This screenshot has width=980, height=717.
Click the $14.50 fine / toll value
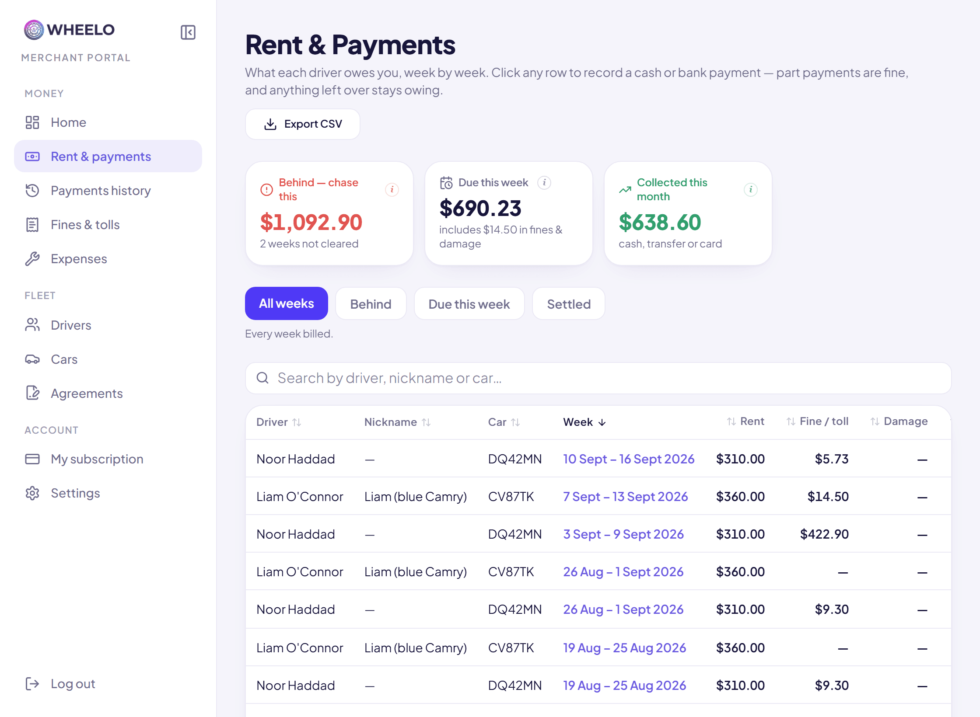(828, 497)
